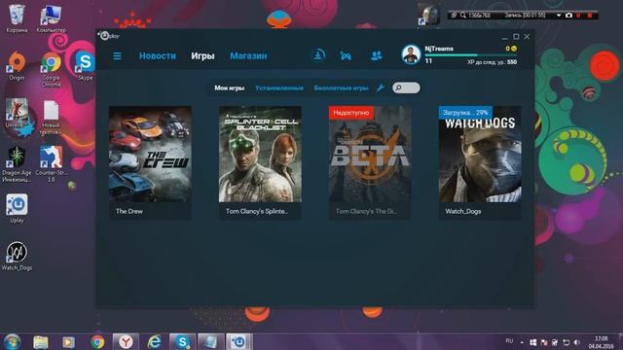
Task: Click the wrench settings icon beside filters
Action: click(381, 87)
